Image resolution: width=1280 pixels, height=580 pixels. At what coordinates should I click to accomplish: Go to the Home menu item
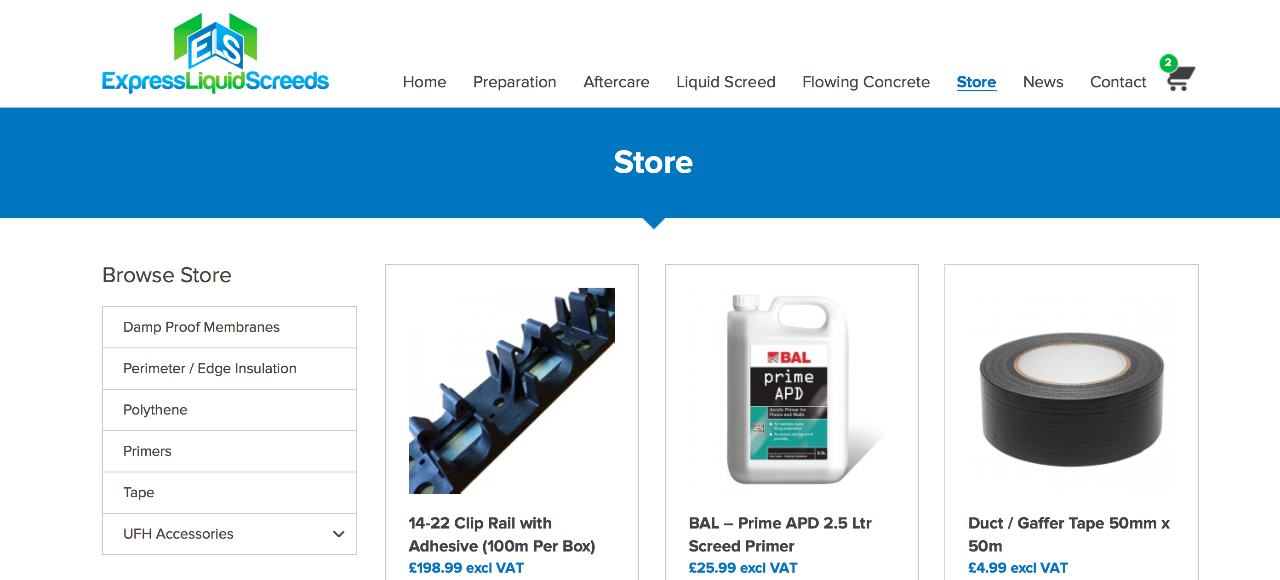tap(424, 82)
